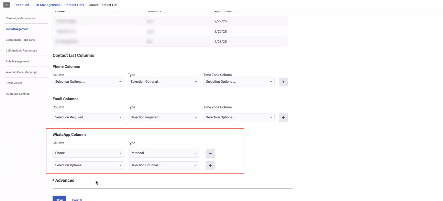Viewport: 443px width, 201px height.
Task: Add another Phone Columns row
Action: tap(283, 82)
